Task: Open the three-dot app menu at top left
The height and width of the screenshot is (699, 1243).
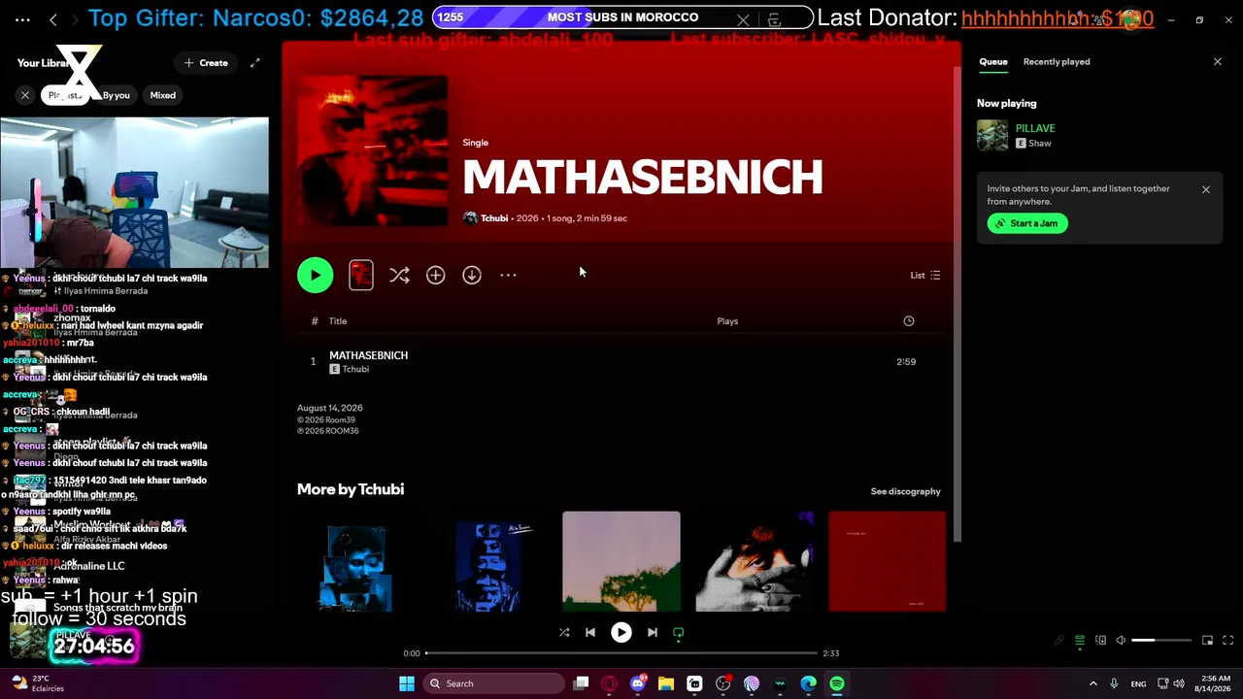Action: pos(22,19)
